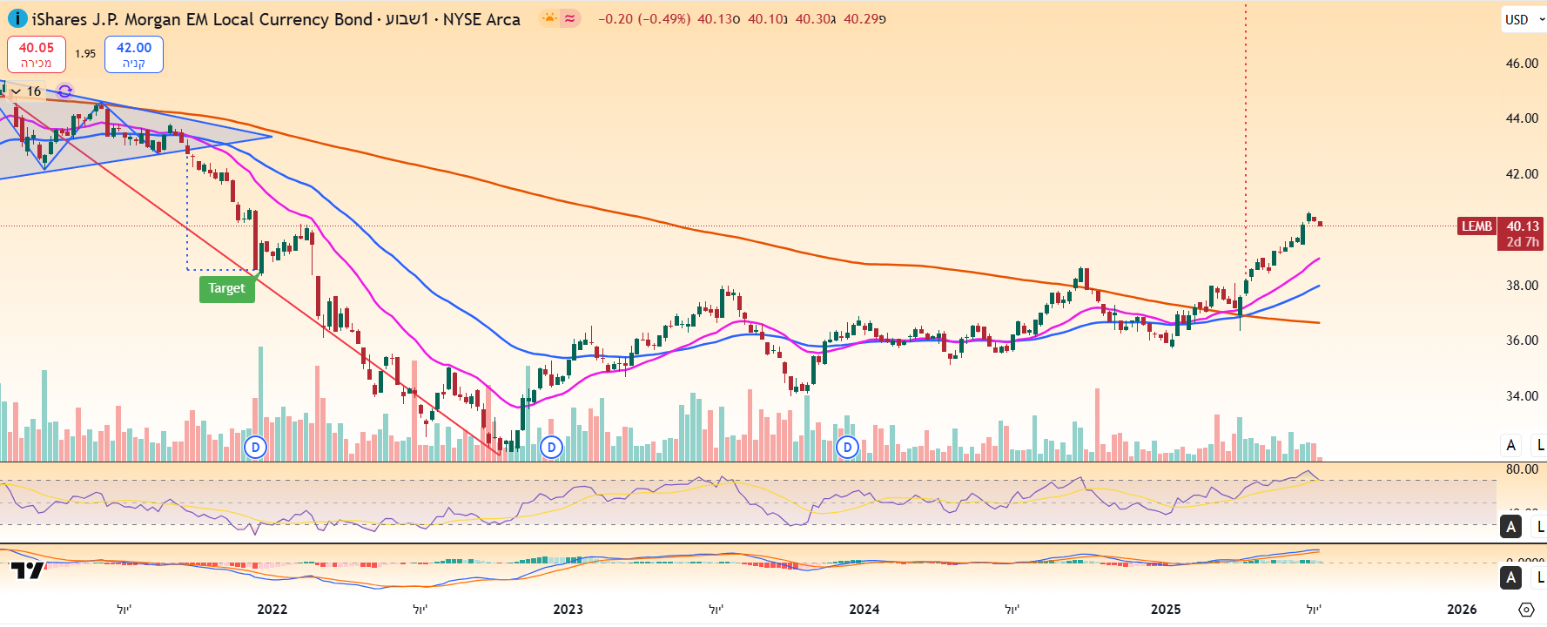Image resolution: width=1547 pixels, height=627 pixels.
Task: Click the blue info icon beside the symbol name
Action: click(17, 18)
